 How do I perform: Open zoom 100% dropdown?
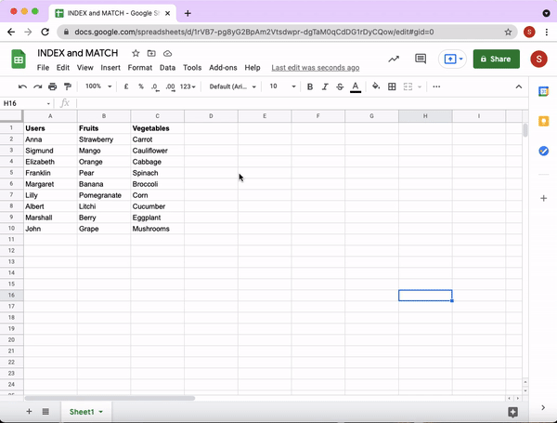98,86
